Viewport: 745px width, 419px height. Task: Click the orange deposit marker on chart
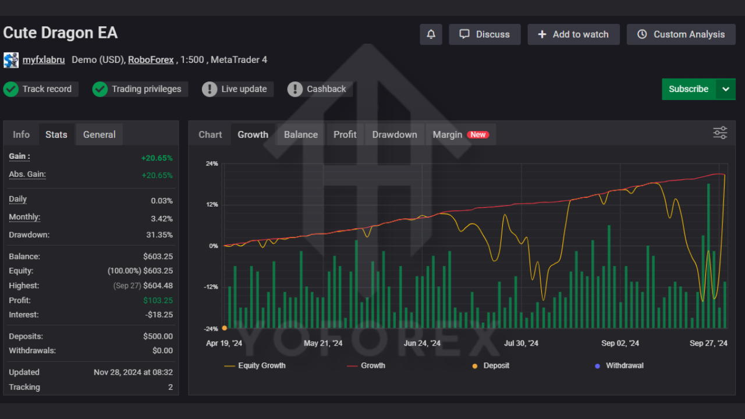tap(225, 328)
